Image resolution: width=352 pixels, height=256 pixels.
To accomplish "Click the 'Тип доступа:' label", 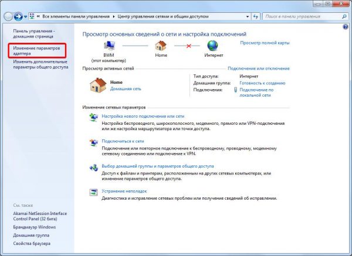I will [206, 76].
